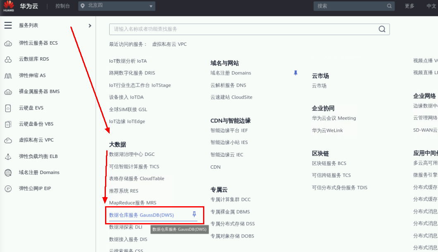
Task: Click the EIP elastic IP icon
Action: tap(8, 189)
